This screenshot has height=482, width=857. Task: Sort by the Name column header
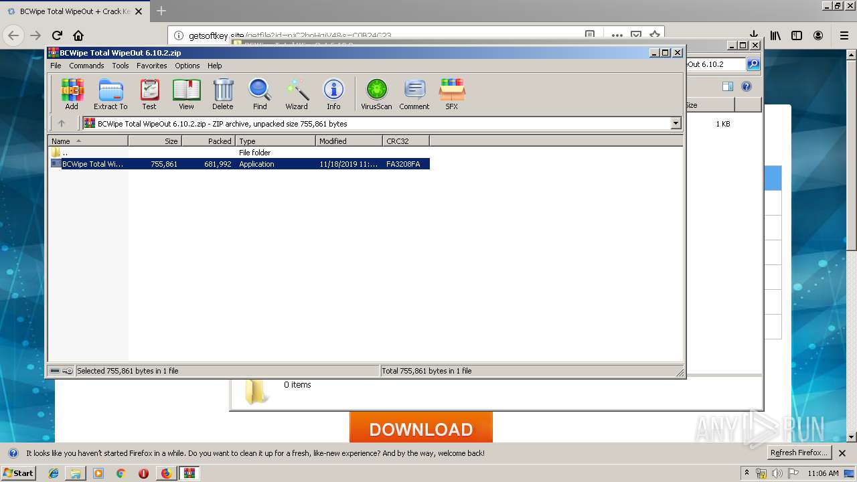coord(88,141)
